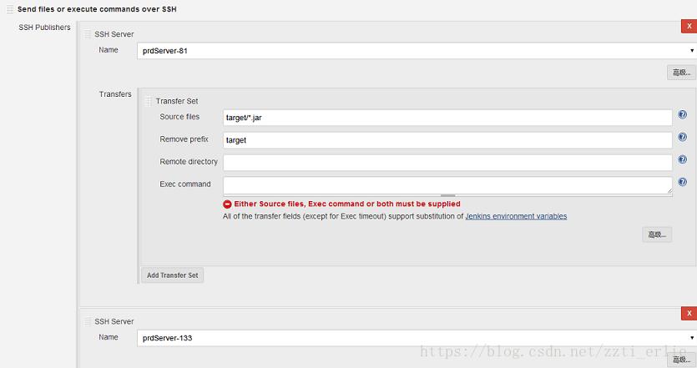Delete the prdServer-81 SSH Server block

coord(689,27)
